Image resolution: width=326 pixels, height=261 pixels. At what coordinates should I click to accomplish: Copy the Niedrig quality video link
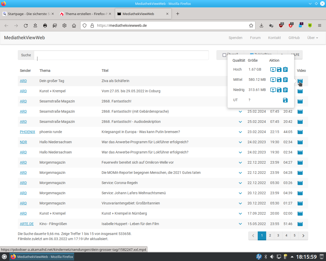[x=286, y=90]
